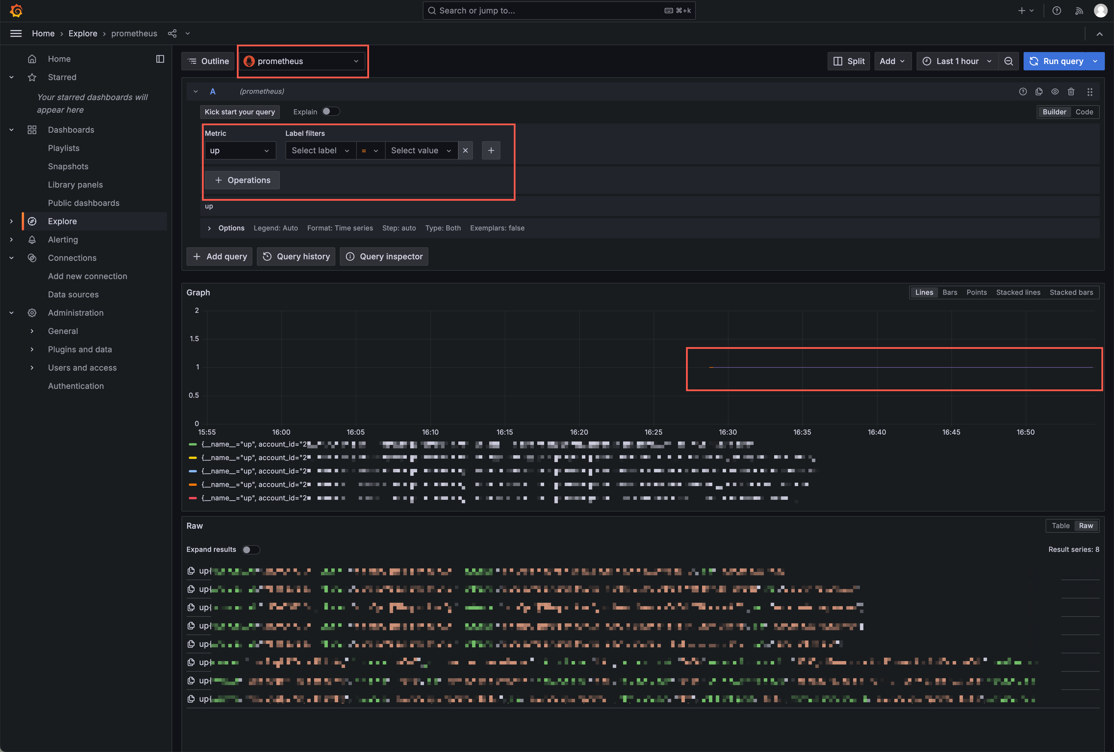Viewport: 1114px width, 752px height.
Task: Click the Add query button
Action: (x=219, y=257)
